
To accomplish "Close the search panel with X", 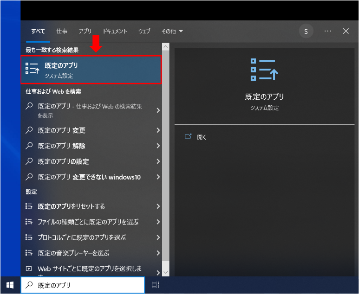I will pos(346,31).
